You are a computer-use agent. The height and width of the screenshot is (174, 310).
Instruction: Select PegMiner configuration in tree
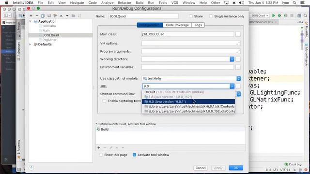click(49, 40)
